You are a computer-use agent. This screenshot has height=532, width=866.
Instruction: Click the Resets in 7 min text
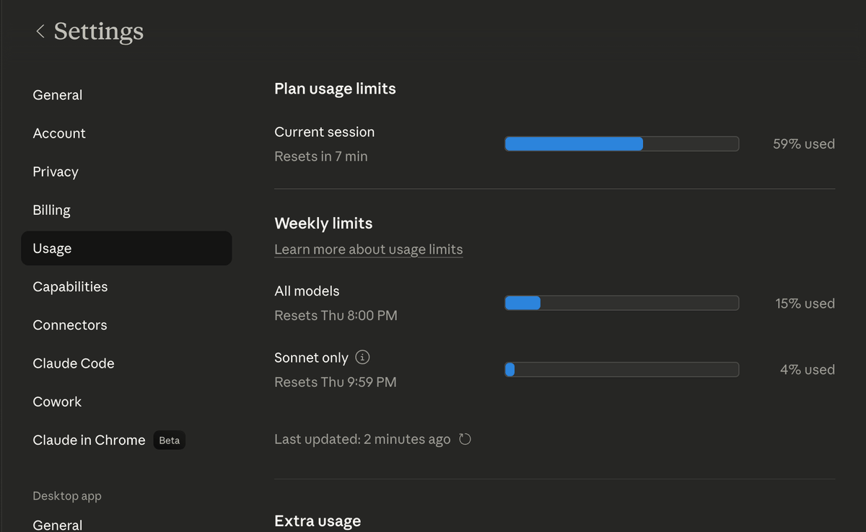click(x=321, y=156)
